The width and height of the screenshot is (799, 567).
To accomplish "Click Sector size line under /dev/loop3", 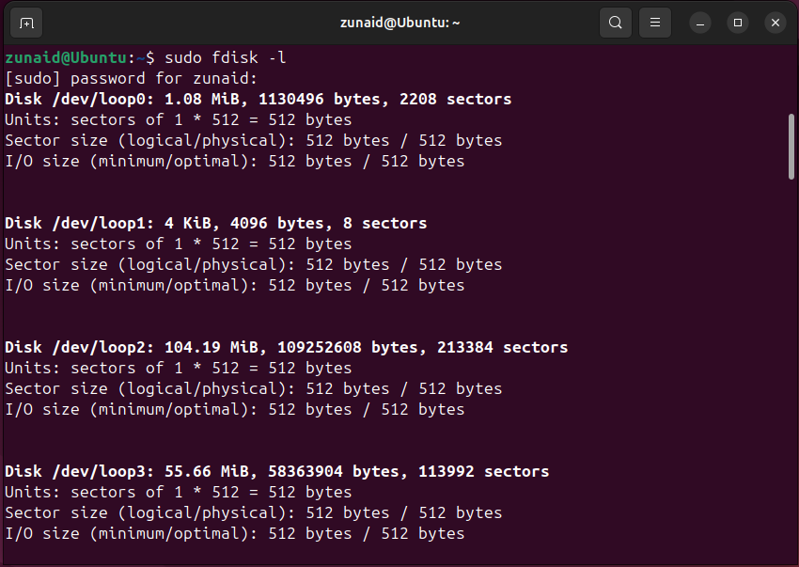I will pyautogui.click(x=253, y=512).
